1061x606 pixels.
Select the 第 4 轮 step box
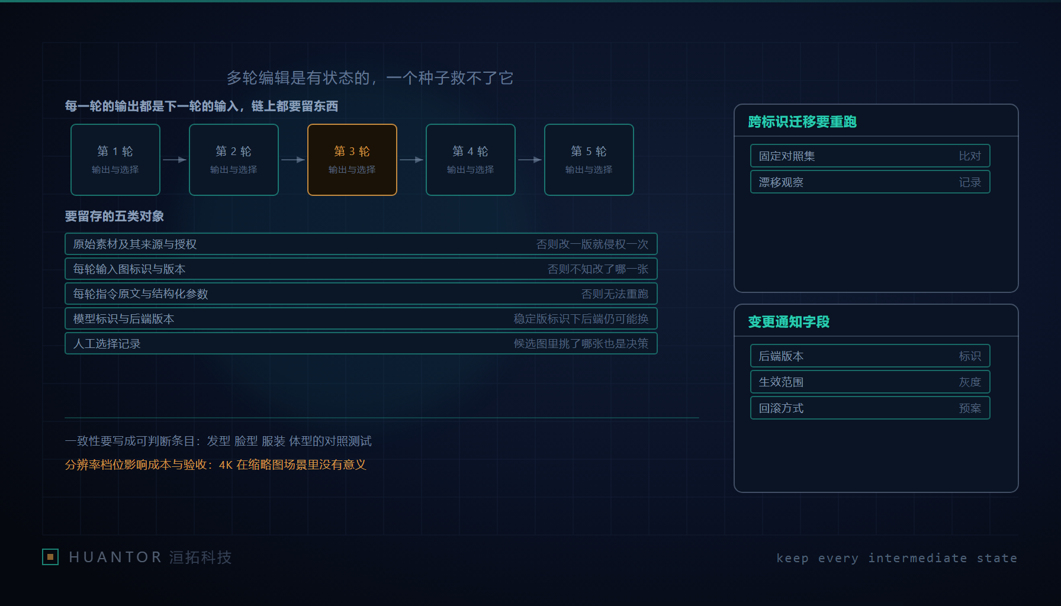(x=471, y=160)
